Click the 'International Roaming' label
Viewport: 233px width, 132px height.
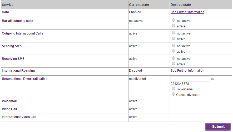point(18,71)
